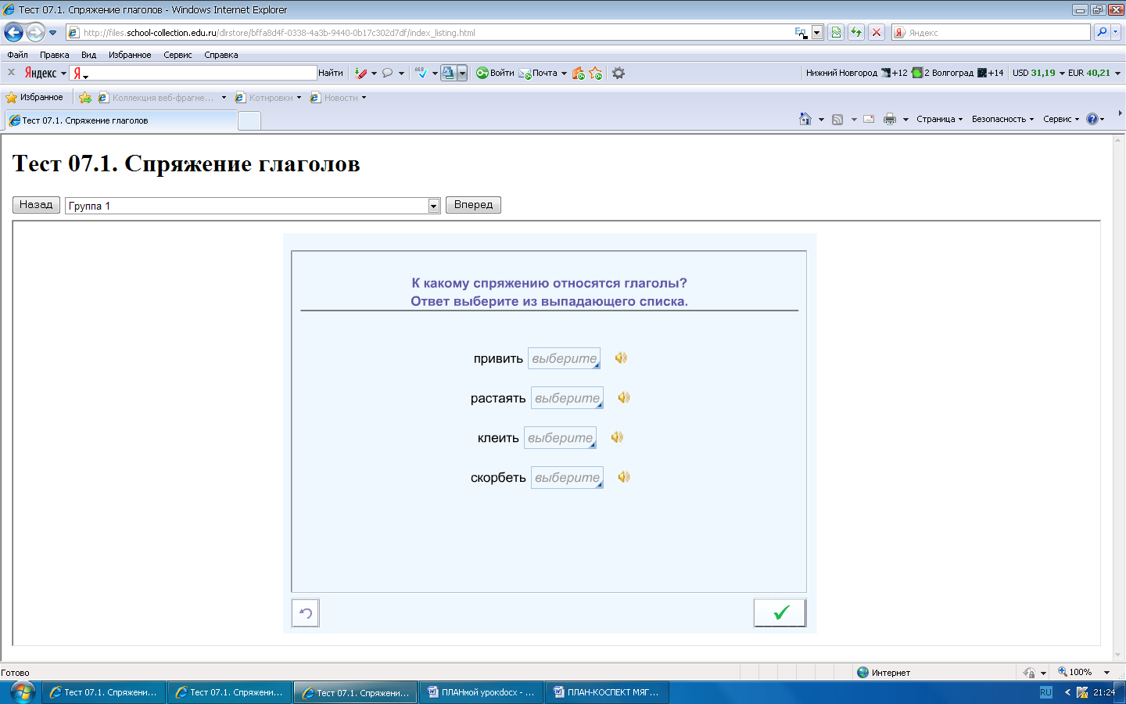The height and width of the screenshot is (704, 1126).
Task: Open the Правка menu
Action: click(54, 55)
